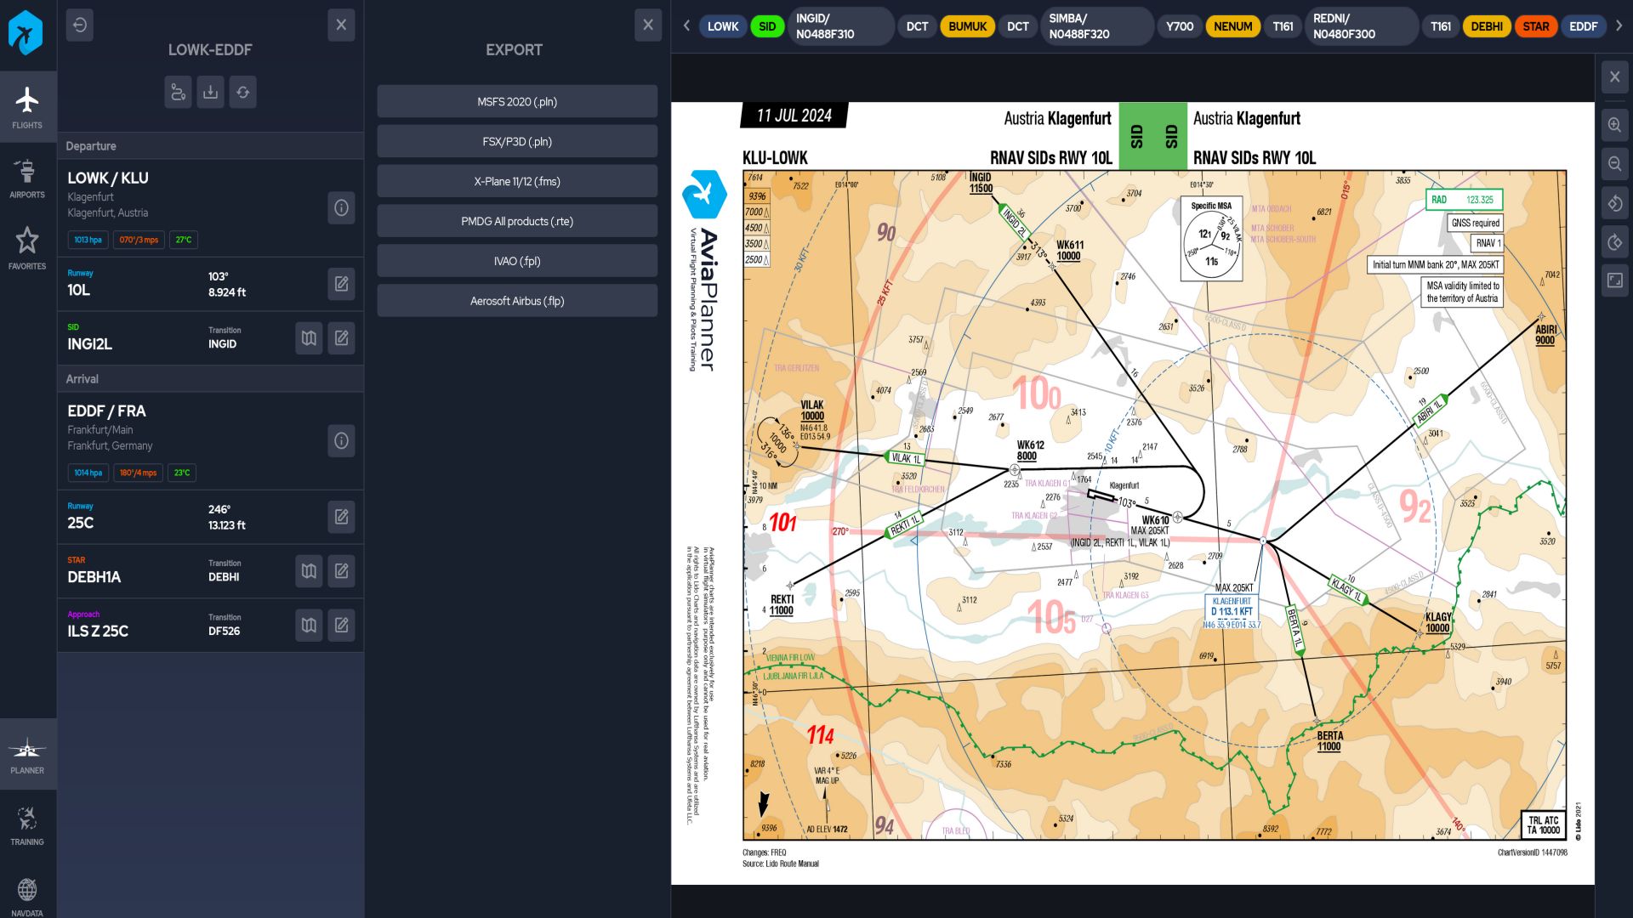Export as PMDG All products (.rte)
This screenshot has height=918, width=1633.
coord(517,221)
